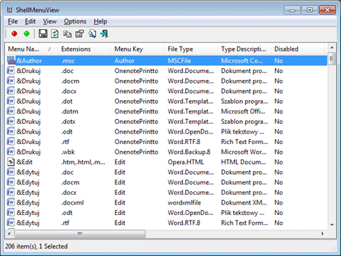This screenshot has height=256, width=341.
Task: Sort by the Menu Name column header
Action: pos(31,49)
